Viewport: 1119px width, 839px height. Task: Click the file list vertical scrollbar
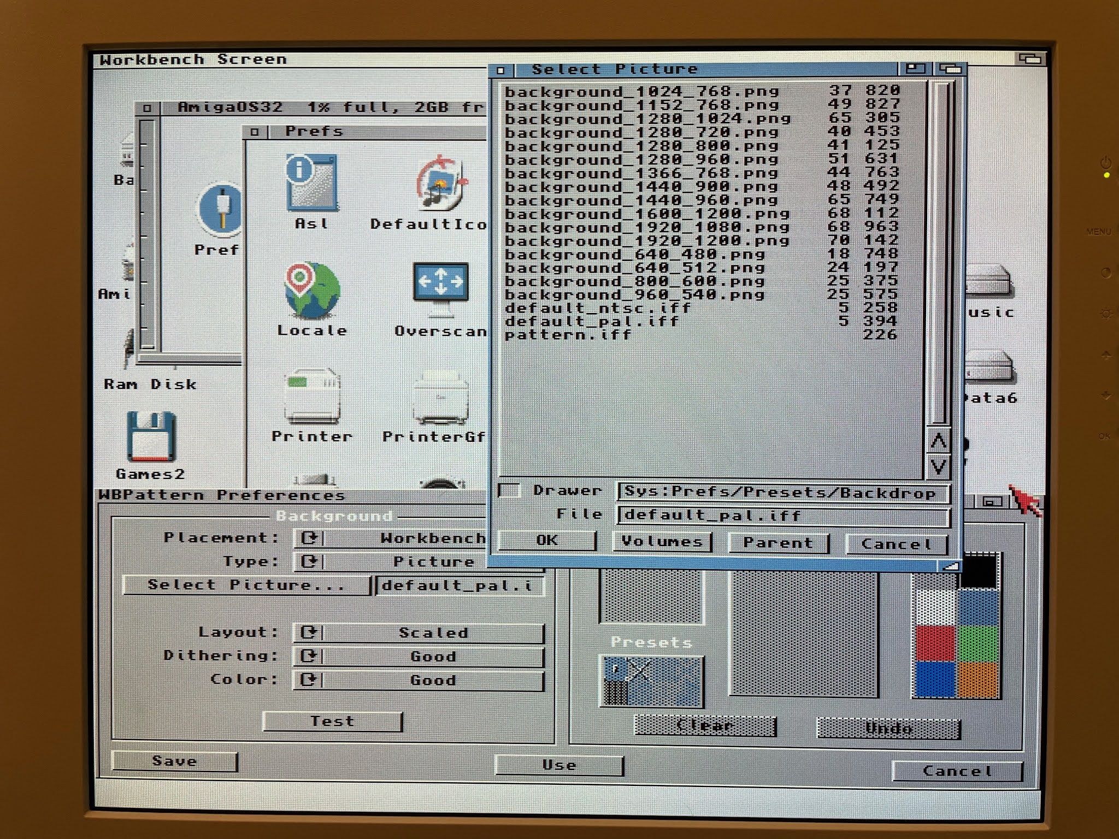pos(939,252)
